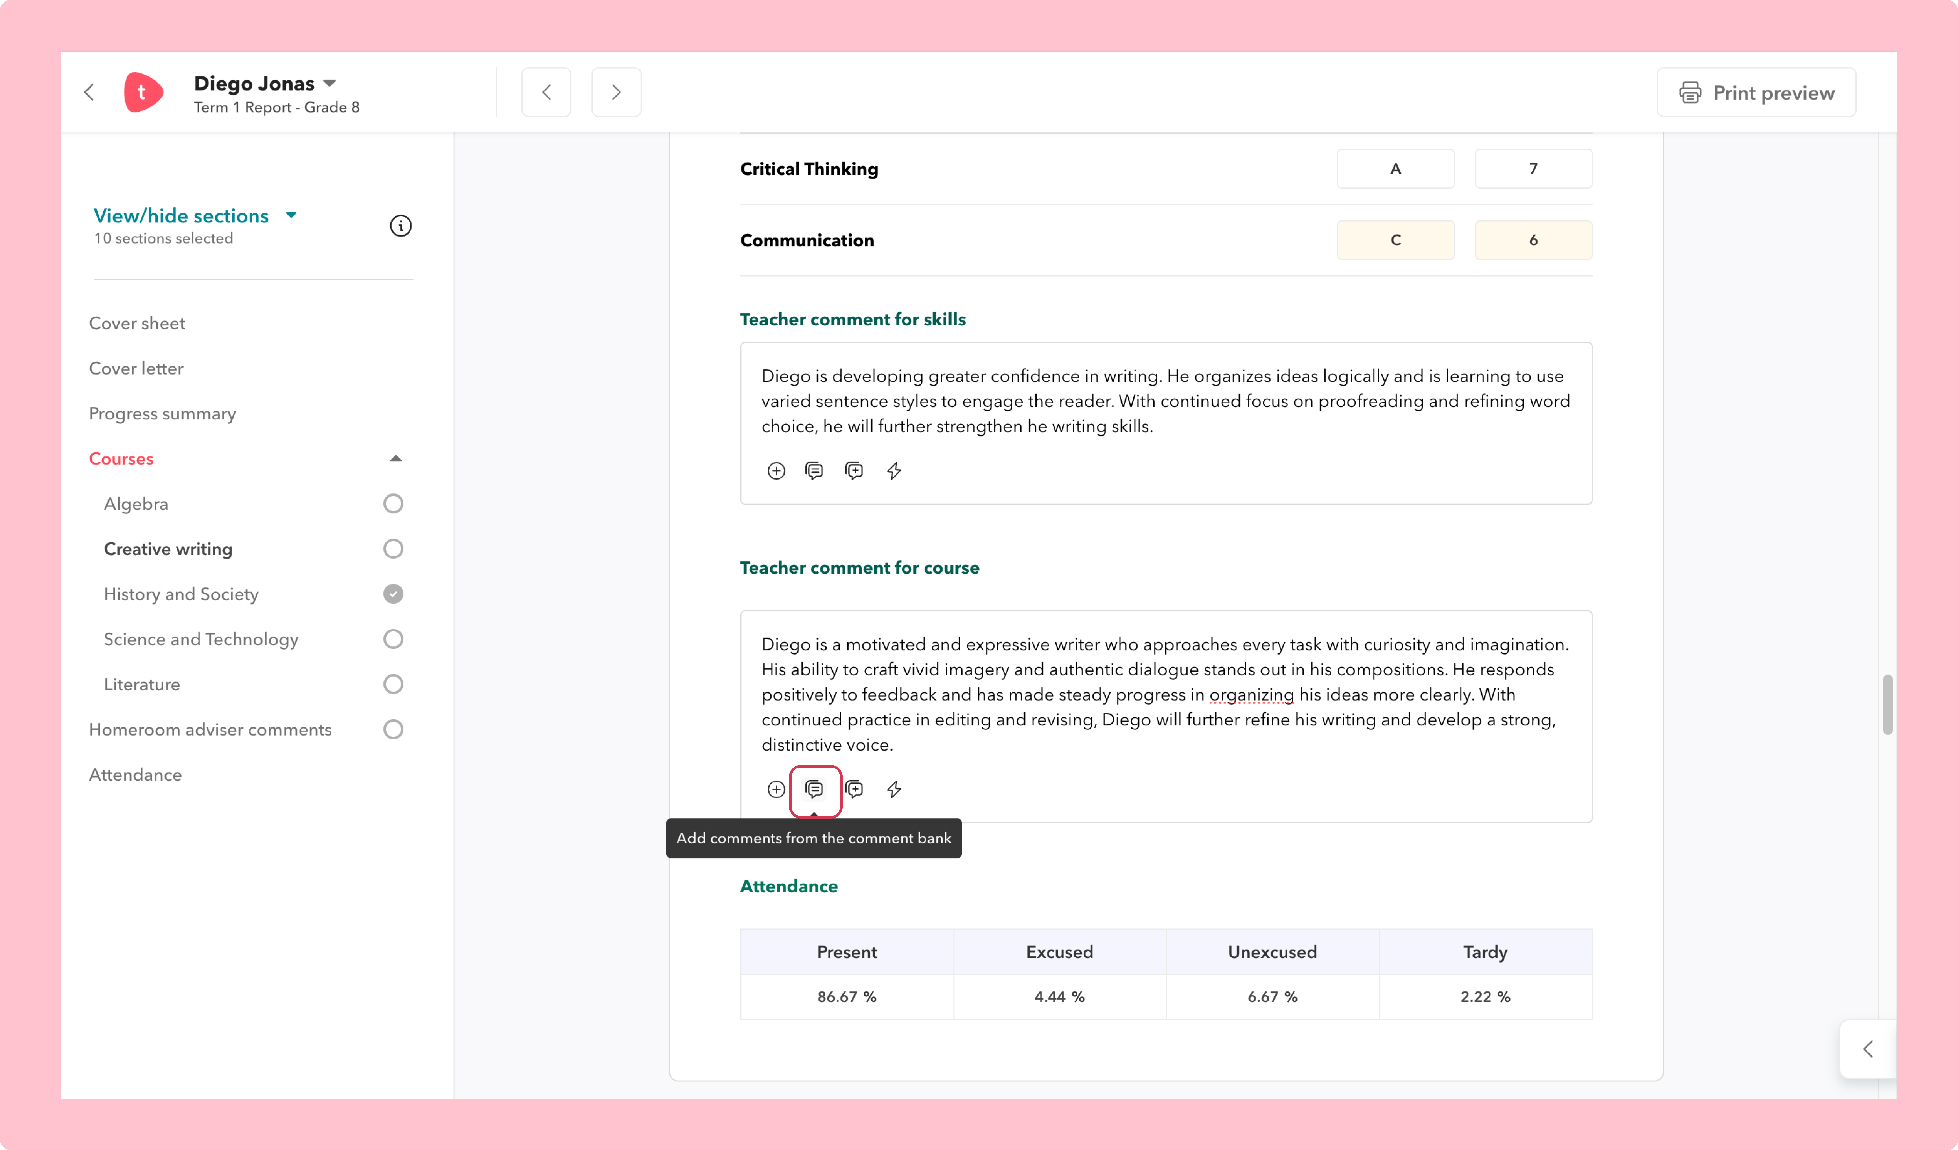Click the "Teacher comment for skills" heading
Image resolution: width=1958 pixels, height=1150 pixels.
852,319
